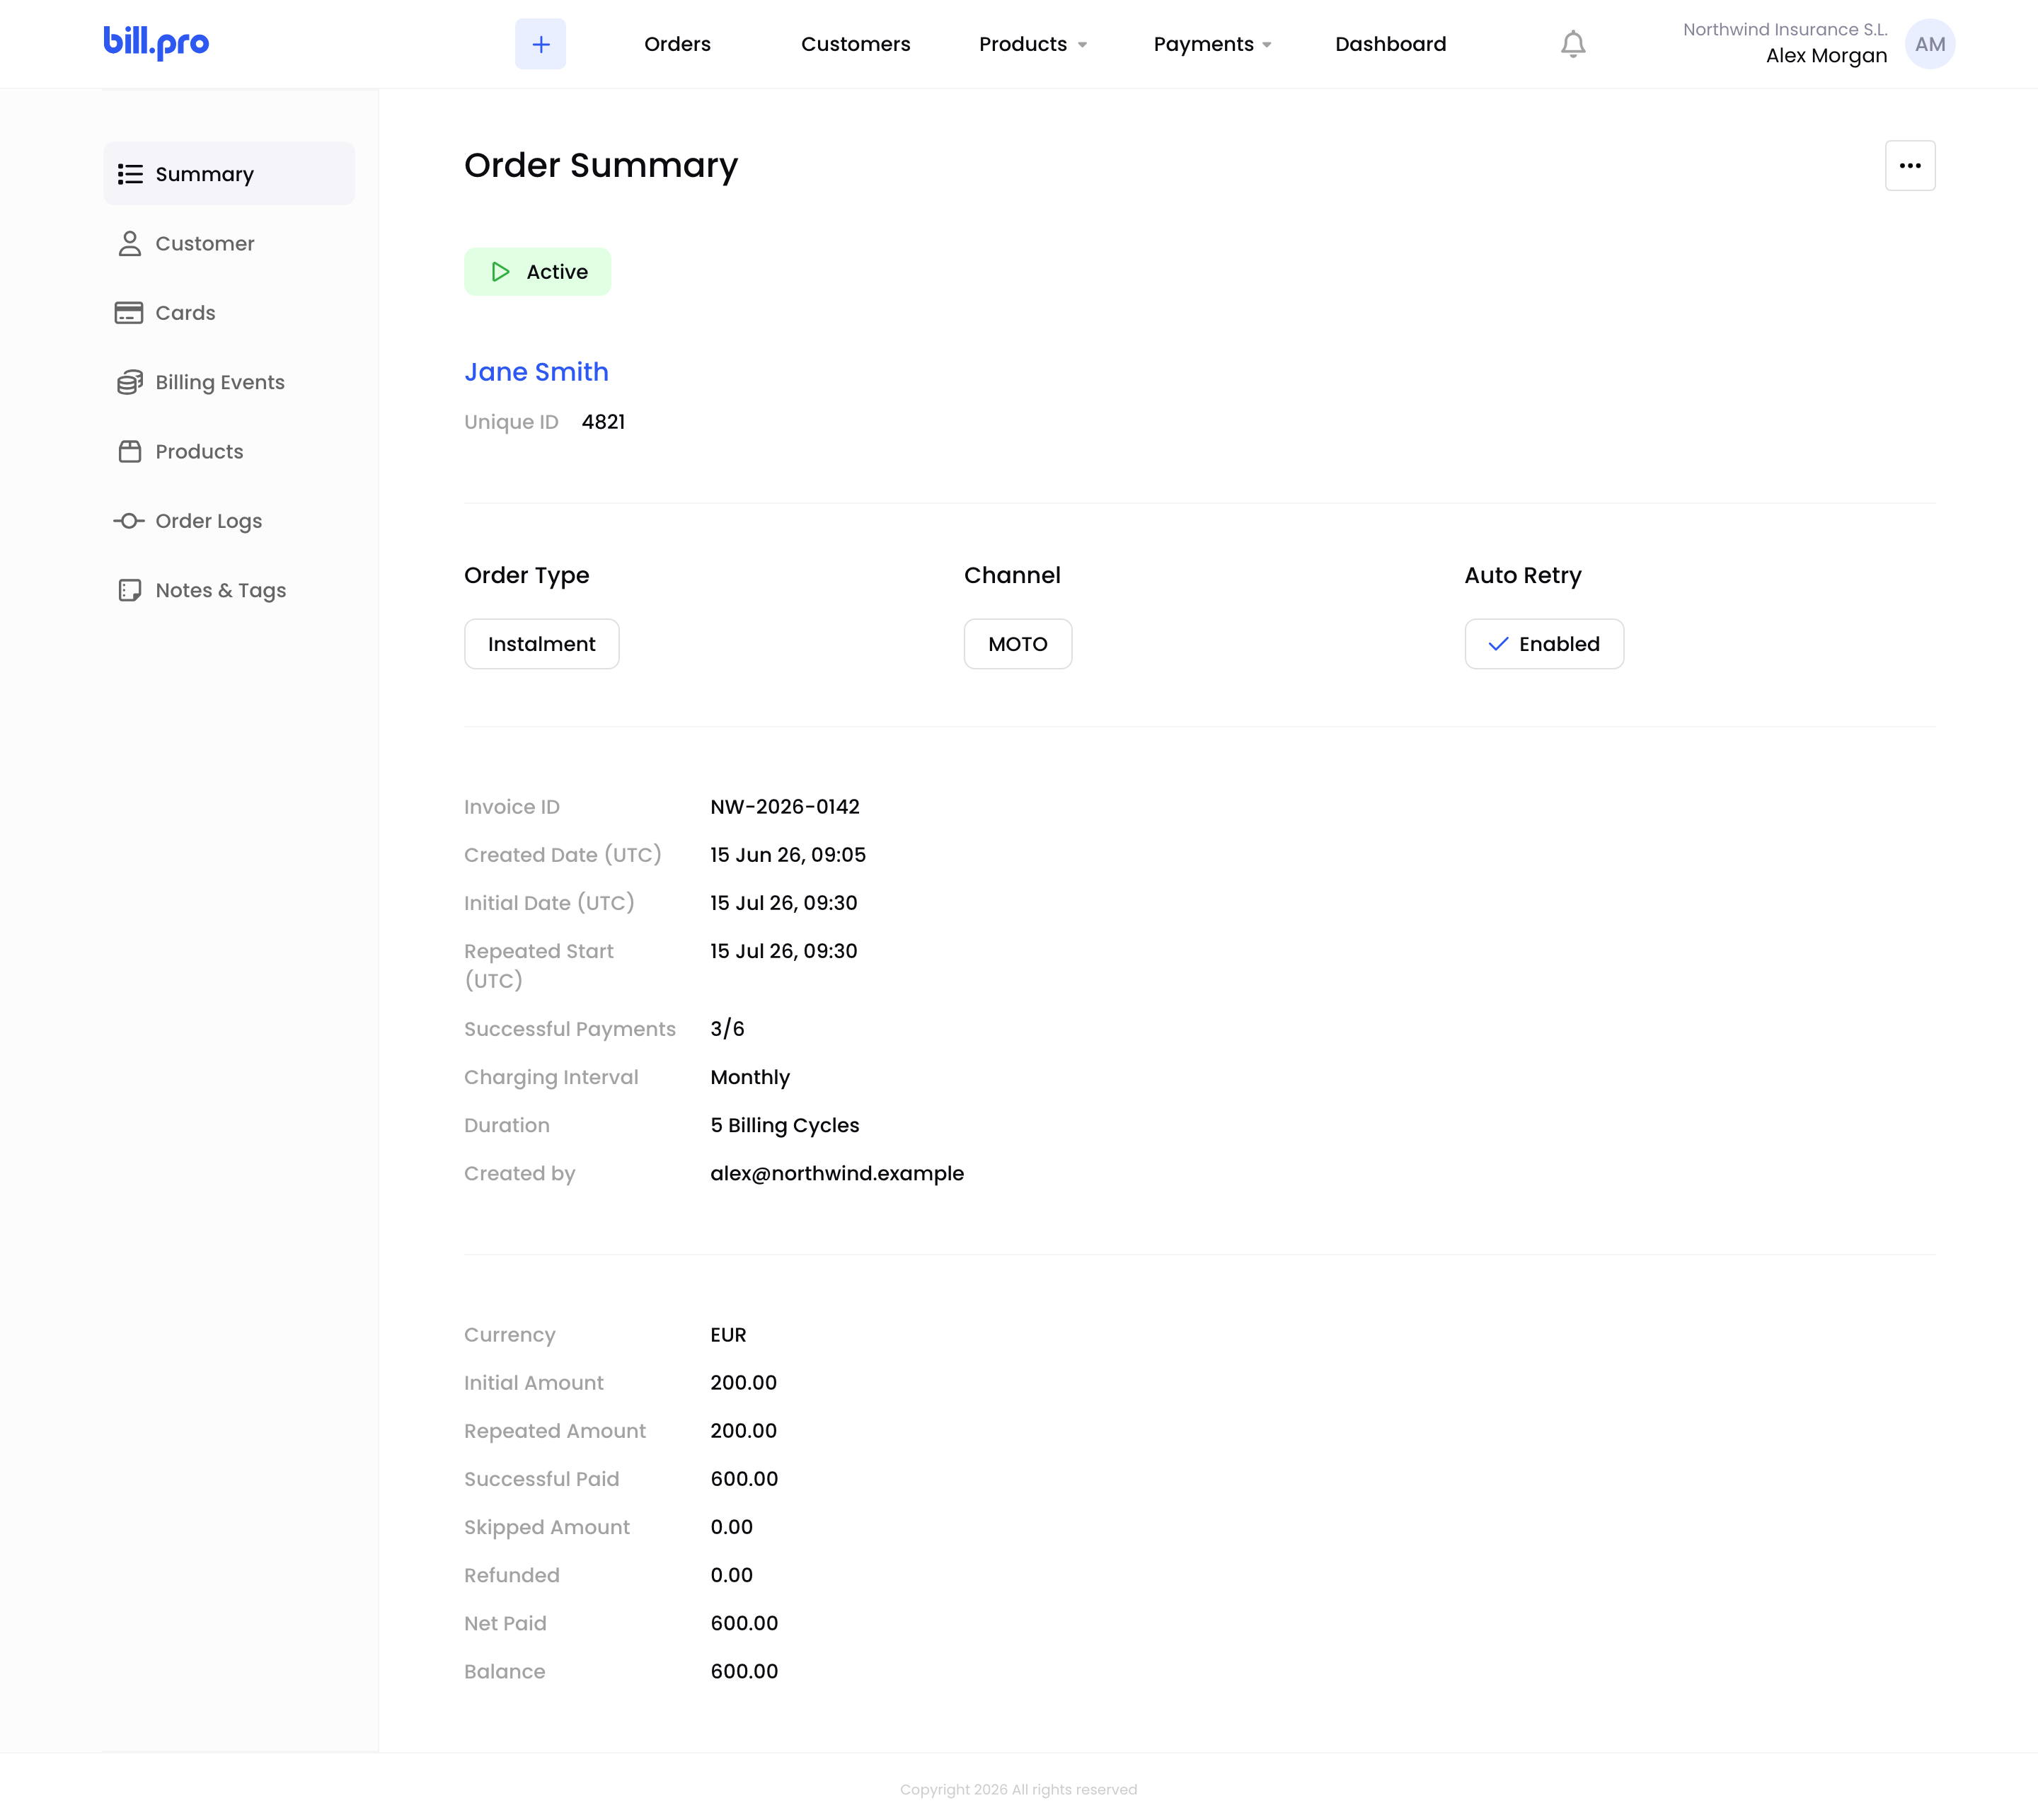Click the bill.pro logo
This screenshot has height=1820, width=2038.
(x=156, y=42)
